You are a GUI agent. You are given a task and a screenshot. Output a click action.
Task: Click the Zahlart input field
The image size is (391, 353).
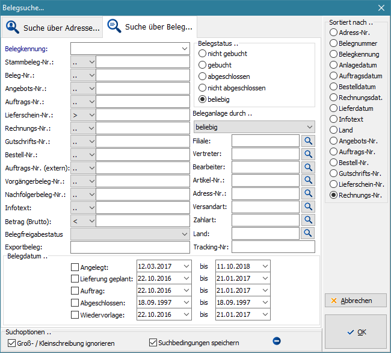tap(265, 220)
